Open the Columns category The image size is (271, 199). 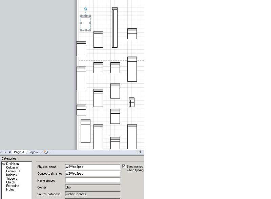[12, 168]
